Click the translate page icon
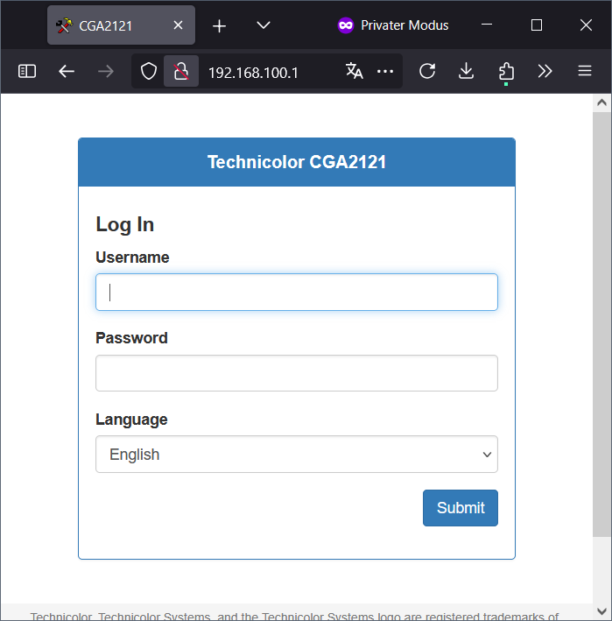The image size is (612, 621). [x=354, y=71]
